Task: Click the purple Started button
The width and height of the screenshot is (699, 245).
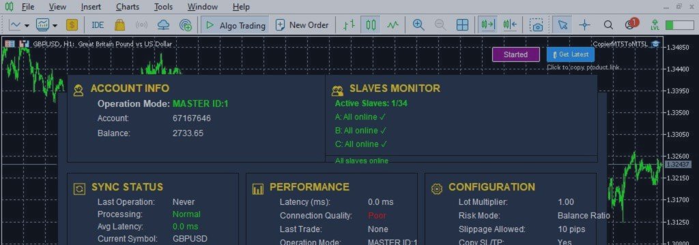Action: pyautogui.click(x=516, y=54)
